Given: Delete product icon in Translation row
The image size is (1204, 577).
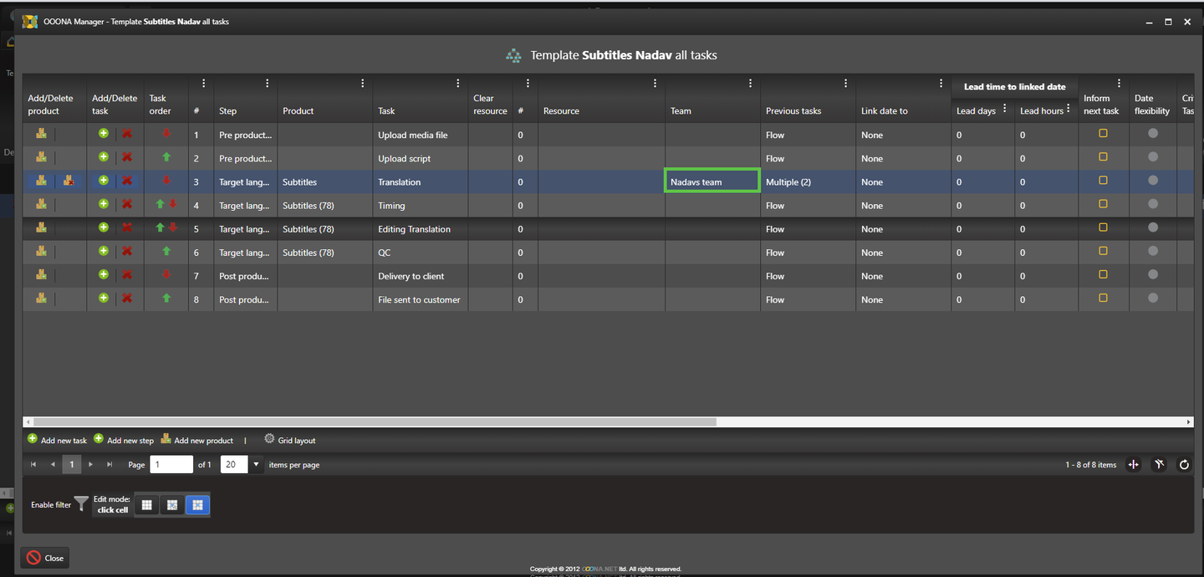Looking at the screenshot, I should click(x=69, y=181).
